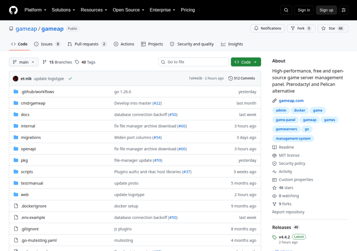Viewport: 357px width, 251px height.
Task: Open the scripts folder
Action: coord(27,172)
